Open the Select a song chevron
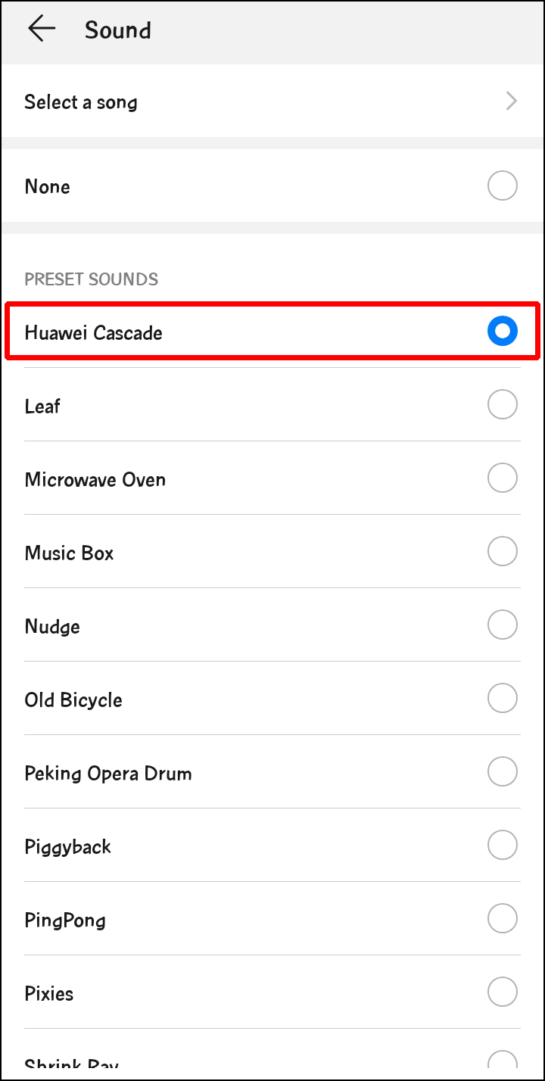 click(x=511, y=101)
